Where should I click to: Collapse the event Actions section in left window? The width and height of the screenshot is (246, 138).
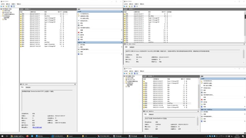(122, 43)
